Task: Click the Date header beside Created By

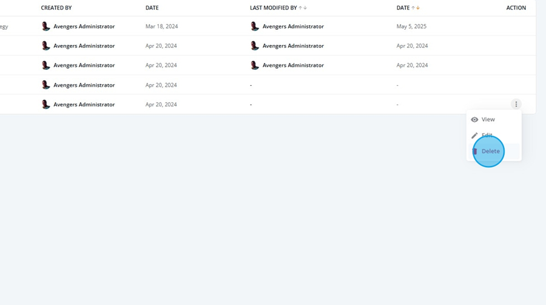Action: pyautogui.click(x=152, y=8)
